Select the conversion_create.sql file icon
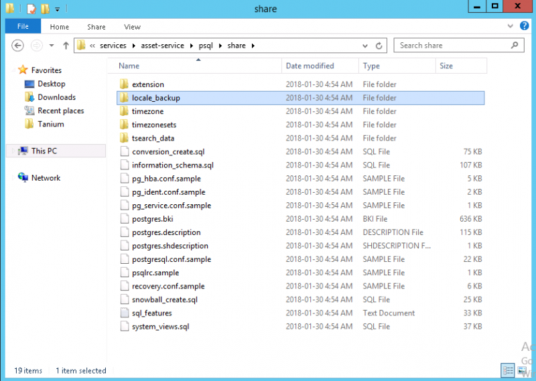 point(125,151)
